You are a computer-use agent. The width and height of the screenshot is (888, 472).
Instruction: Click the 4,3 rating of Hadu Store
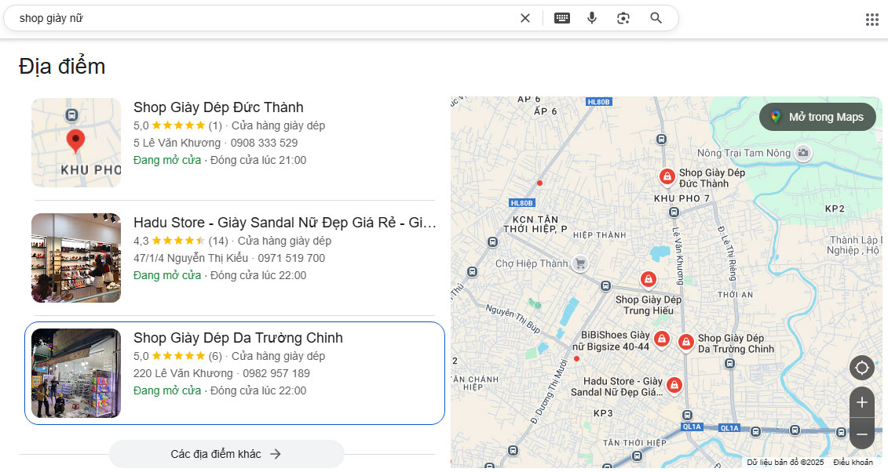click(141, 241)
